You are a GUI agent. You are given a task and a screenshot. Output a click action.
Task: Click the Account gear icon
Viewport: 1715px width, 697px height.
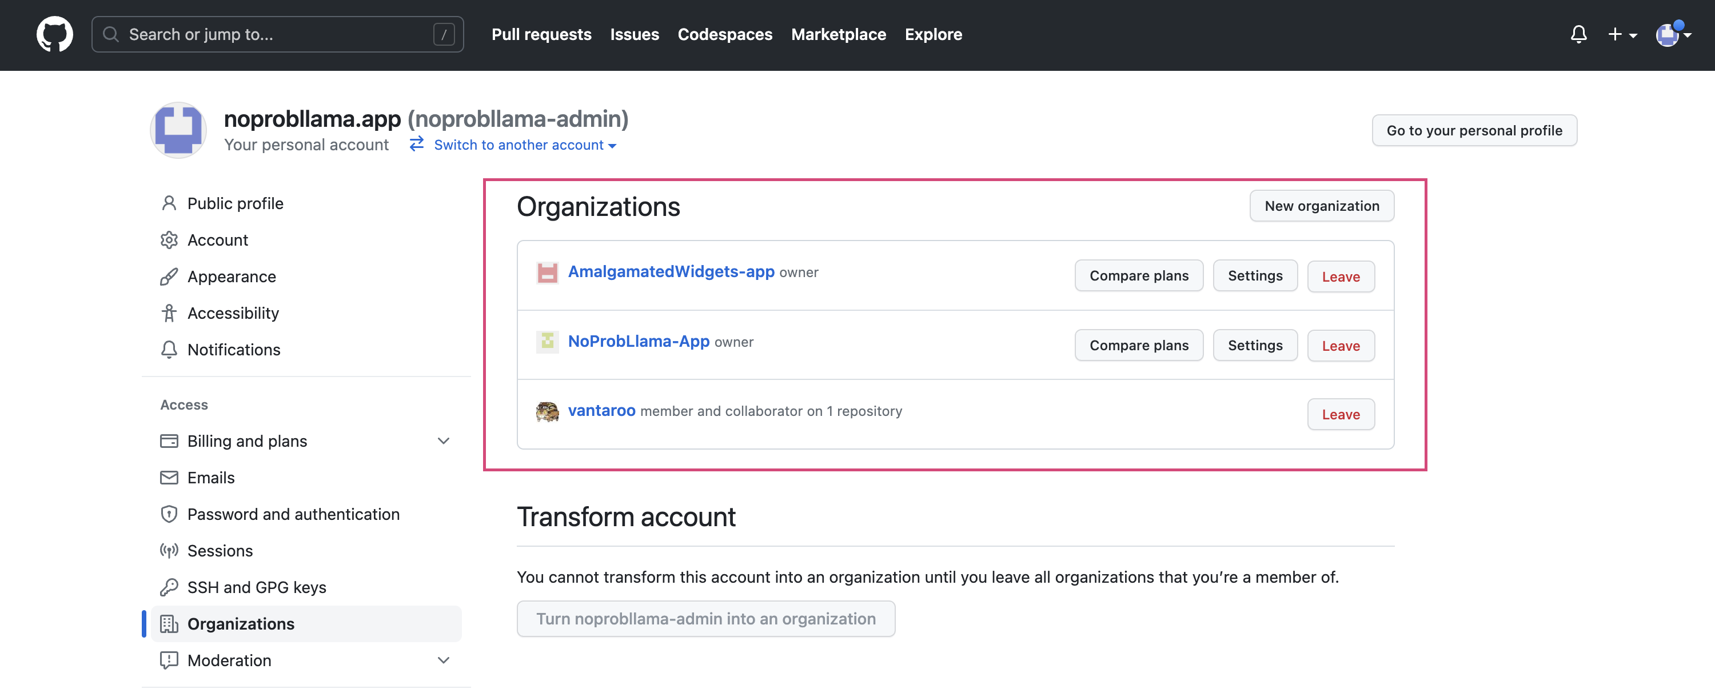click(169, 239)
